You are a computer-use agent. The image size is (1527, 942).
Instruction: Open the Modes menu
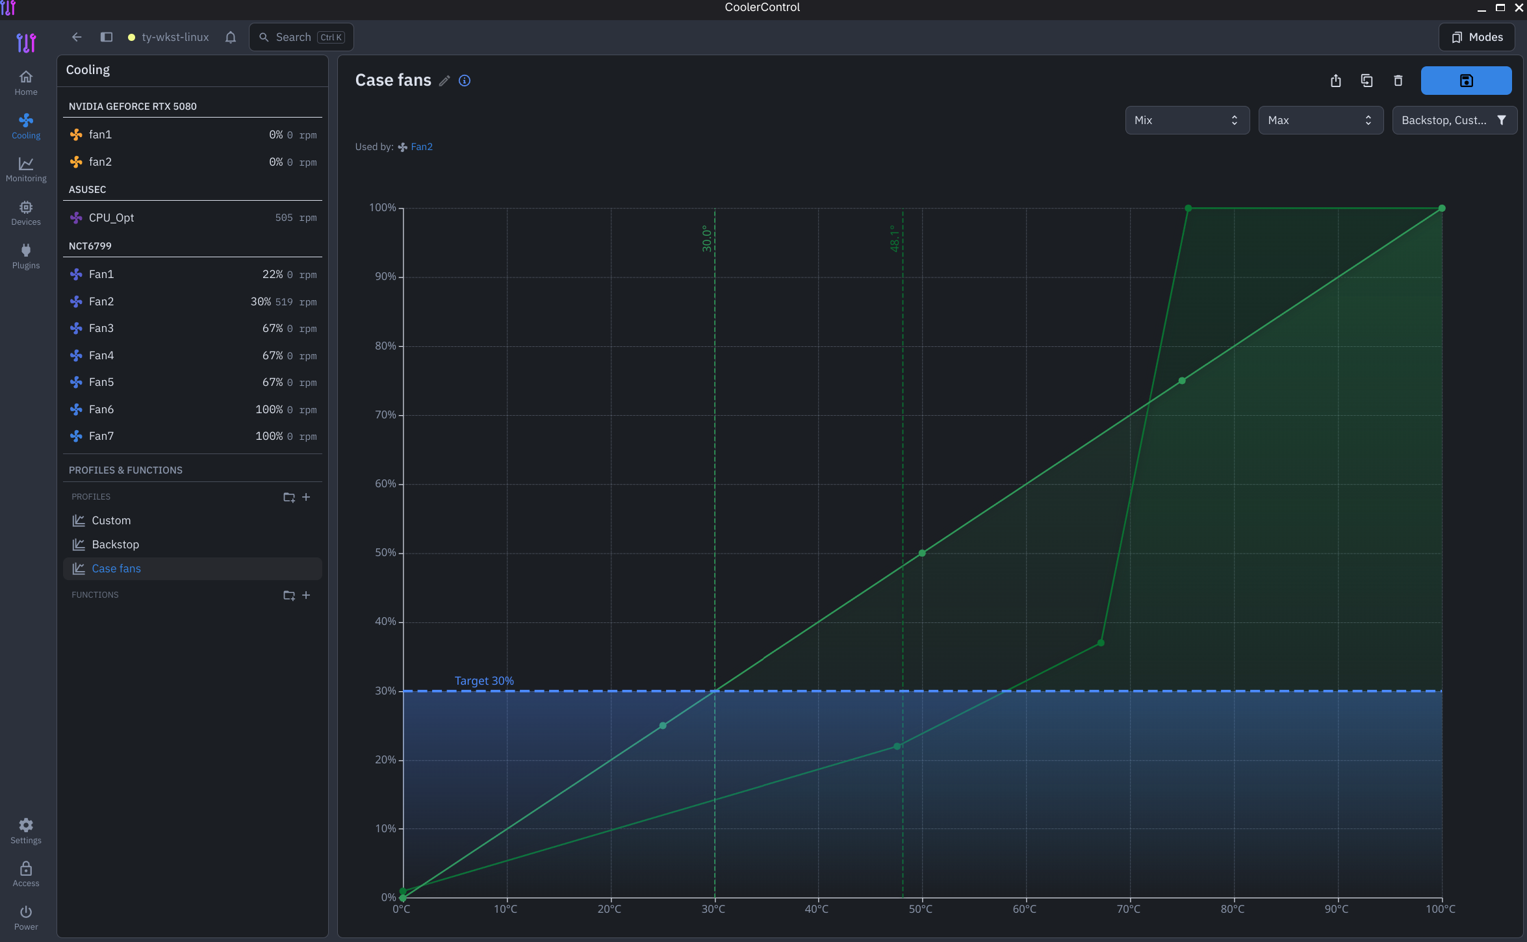click(x=1477, y=37)
